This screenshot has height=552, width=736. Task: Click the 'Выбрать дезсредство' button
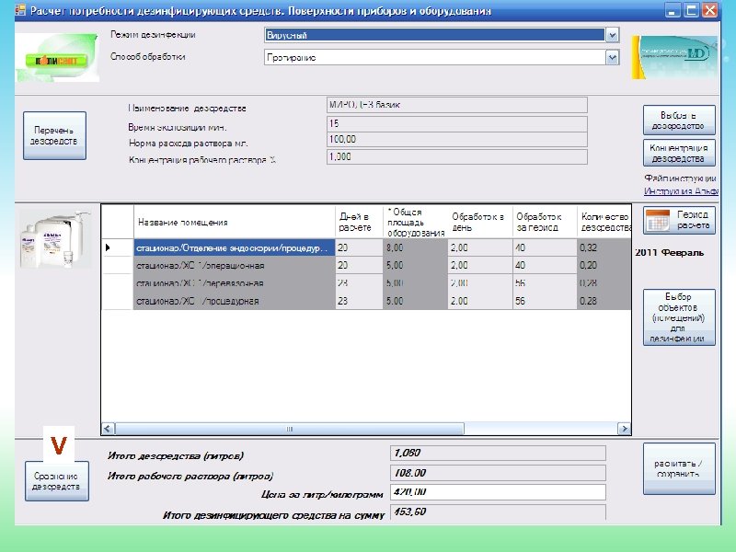click(679, 121)
